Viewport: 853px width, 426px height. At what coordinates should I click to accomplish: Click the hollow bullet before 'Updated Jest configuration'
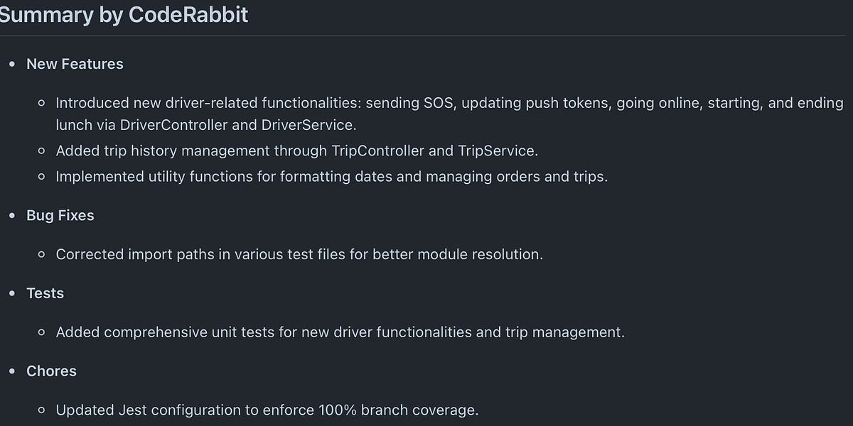[x=41, y=410]
